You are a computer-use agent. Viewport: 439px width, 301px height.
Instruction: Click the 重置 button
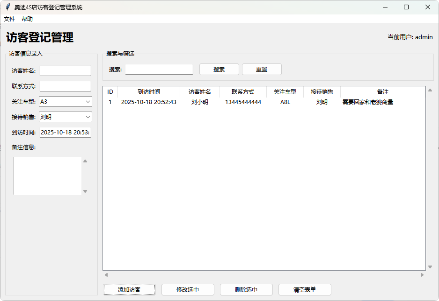point(262,69)
